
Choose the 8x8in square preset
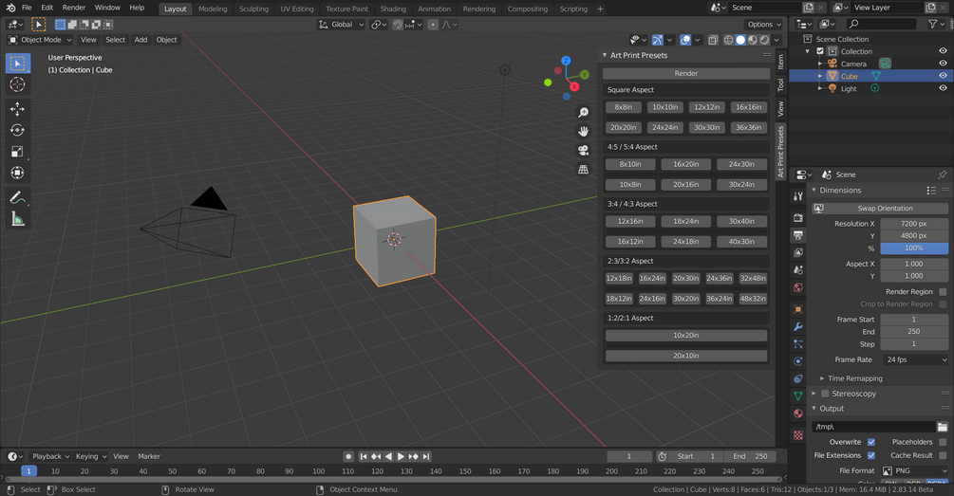pos(623,107)
